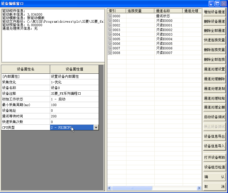Open 通道处理设置
Screen dimensions: 228x193
pyautogui.click(x=214, y=69)
